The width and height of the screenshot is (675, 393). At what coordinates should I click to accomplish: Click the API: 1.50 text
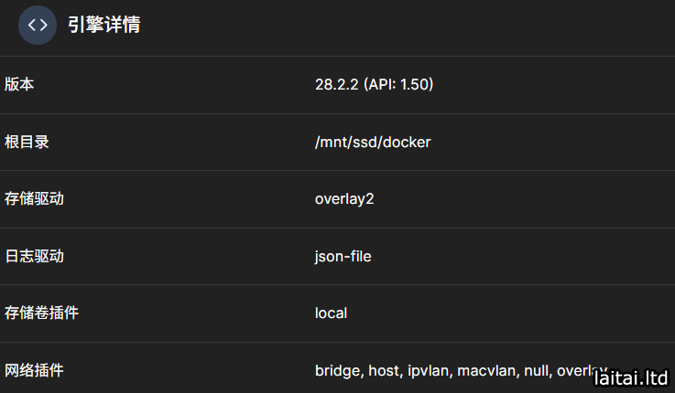[398, 85]
